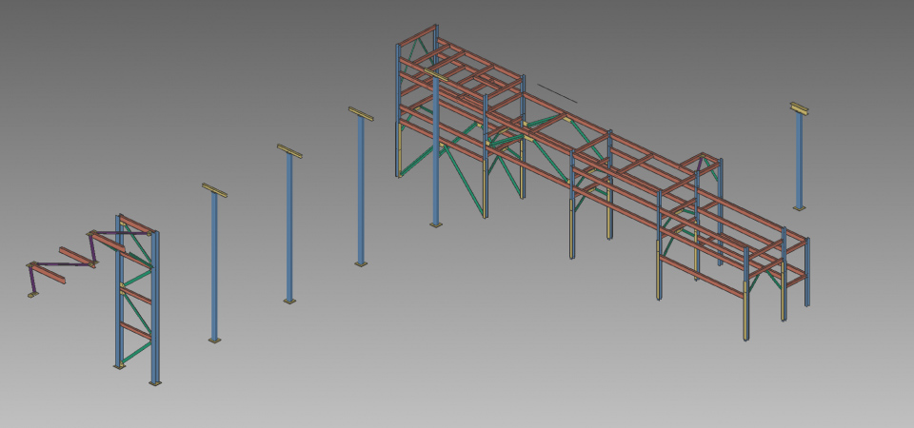
Task: Select the purple brace at the far-left end
Action: coord(32,280)
